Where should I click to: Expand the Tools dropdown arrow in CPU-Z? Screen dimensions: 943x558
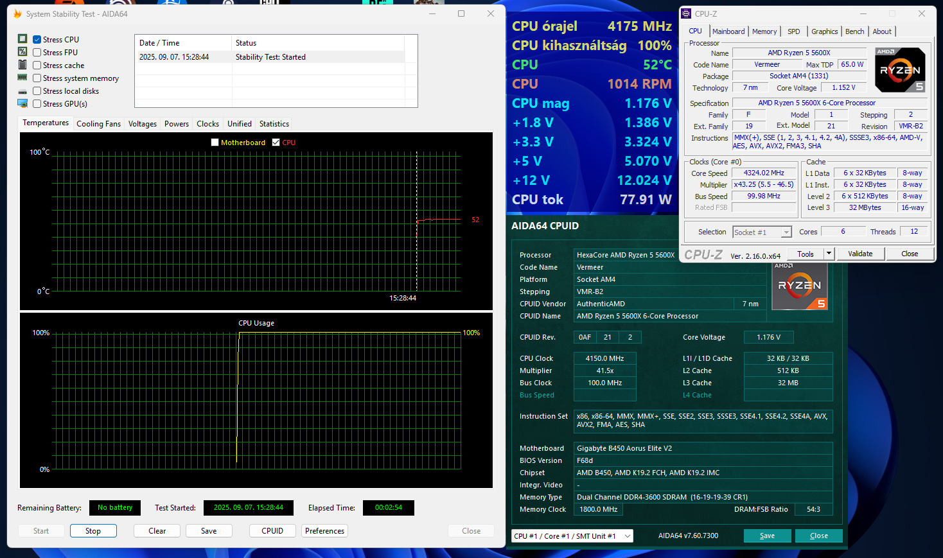click(829, 254)
